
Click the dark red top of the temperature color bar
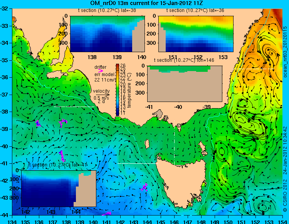click(x=118, y=65)
